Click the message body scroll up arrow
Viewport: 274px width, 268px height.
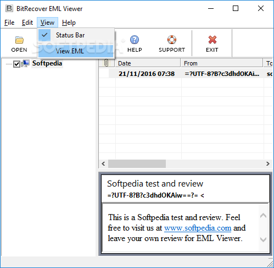click(263, 215)
